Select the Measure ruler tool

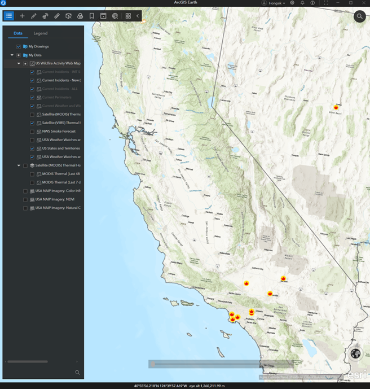pos(57,16)
